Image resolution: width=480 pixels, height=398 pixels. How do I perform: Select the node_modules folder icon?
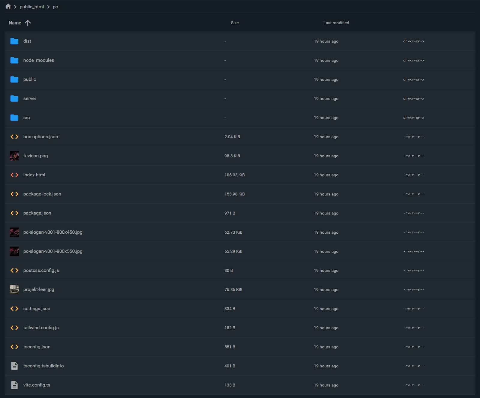pyautogui.click(x=14, y=60)
